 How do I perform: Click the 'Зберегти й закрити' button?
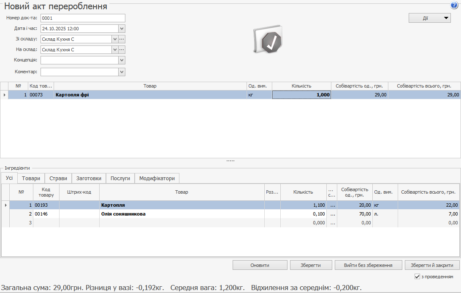click(432, 265)
